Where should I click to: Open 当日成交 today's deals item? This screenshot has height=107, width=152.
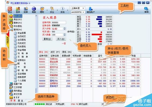click(x=22, y=36)
